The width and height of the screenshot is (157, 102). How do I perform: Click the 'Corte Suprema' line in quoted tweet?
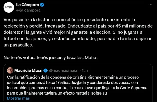(77, 88)
